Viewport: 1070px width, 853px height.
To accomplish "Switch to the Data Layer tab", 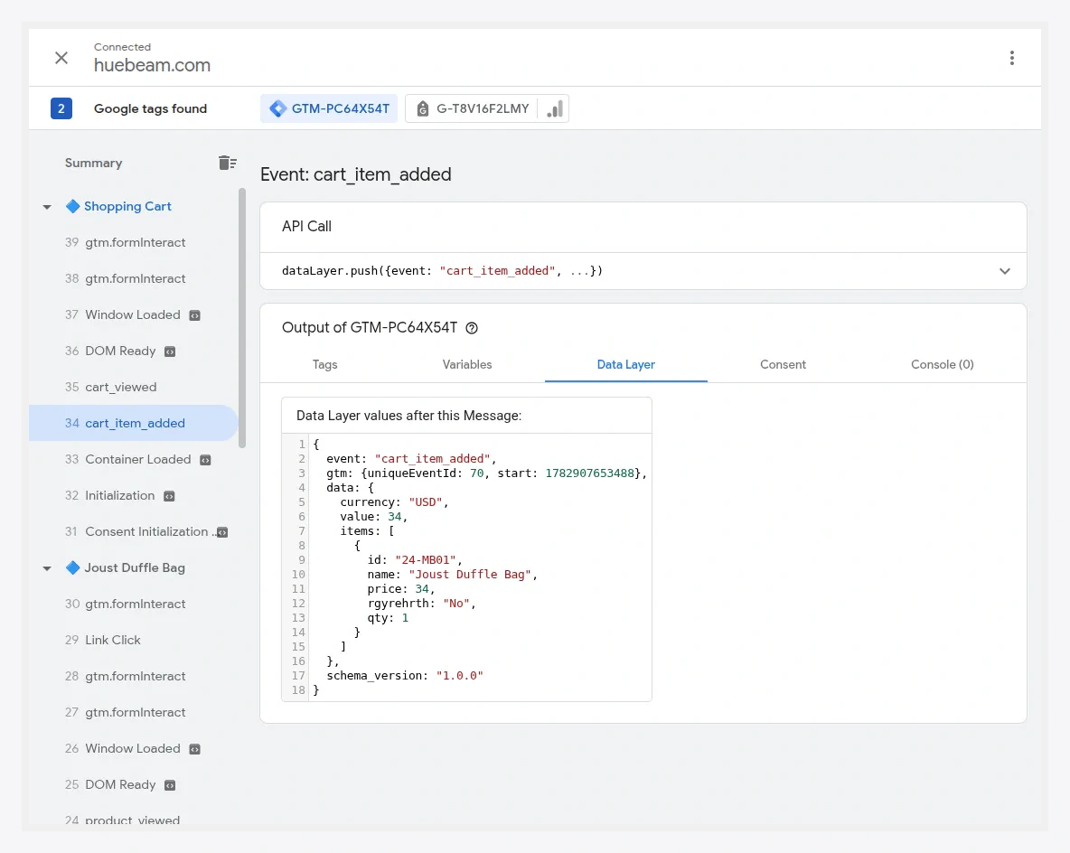I will point(625,364).
